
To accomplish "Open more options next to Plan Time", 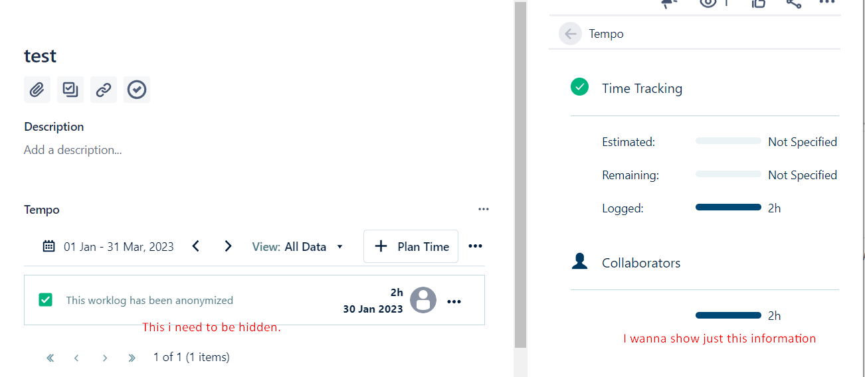I will [475, 246].
